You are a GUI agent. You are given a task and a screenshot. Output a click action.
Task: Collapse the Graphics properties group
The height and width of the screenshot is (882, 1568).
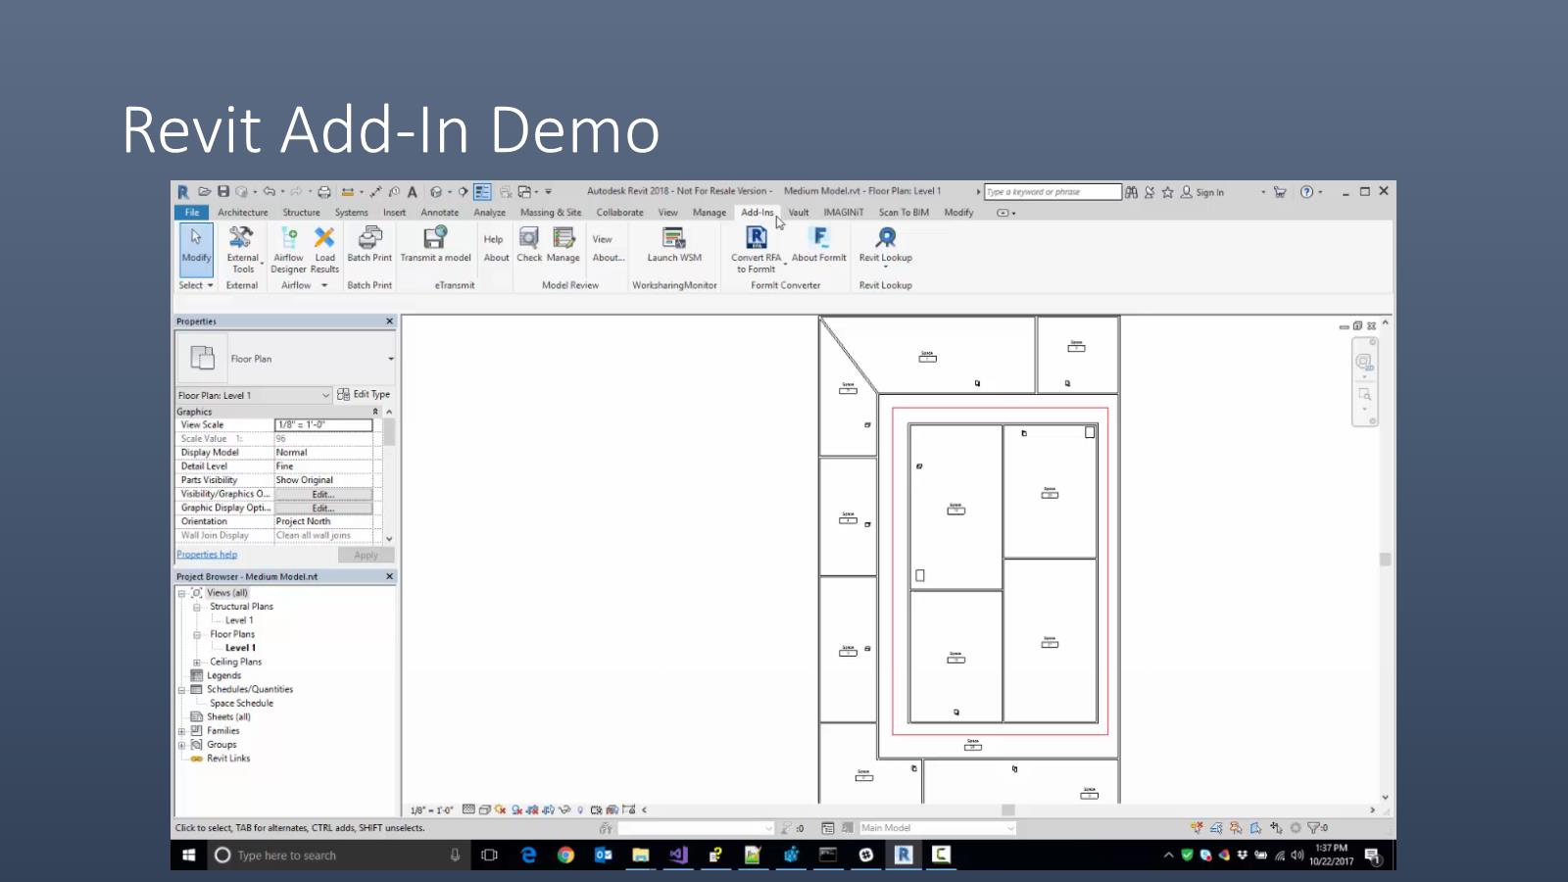coord(375,412)
